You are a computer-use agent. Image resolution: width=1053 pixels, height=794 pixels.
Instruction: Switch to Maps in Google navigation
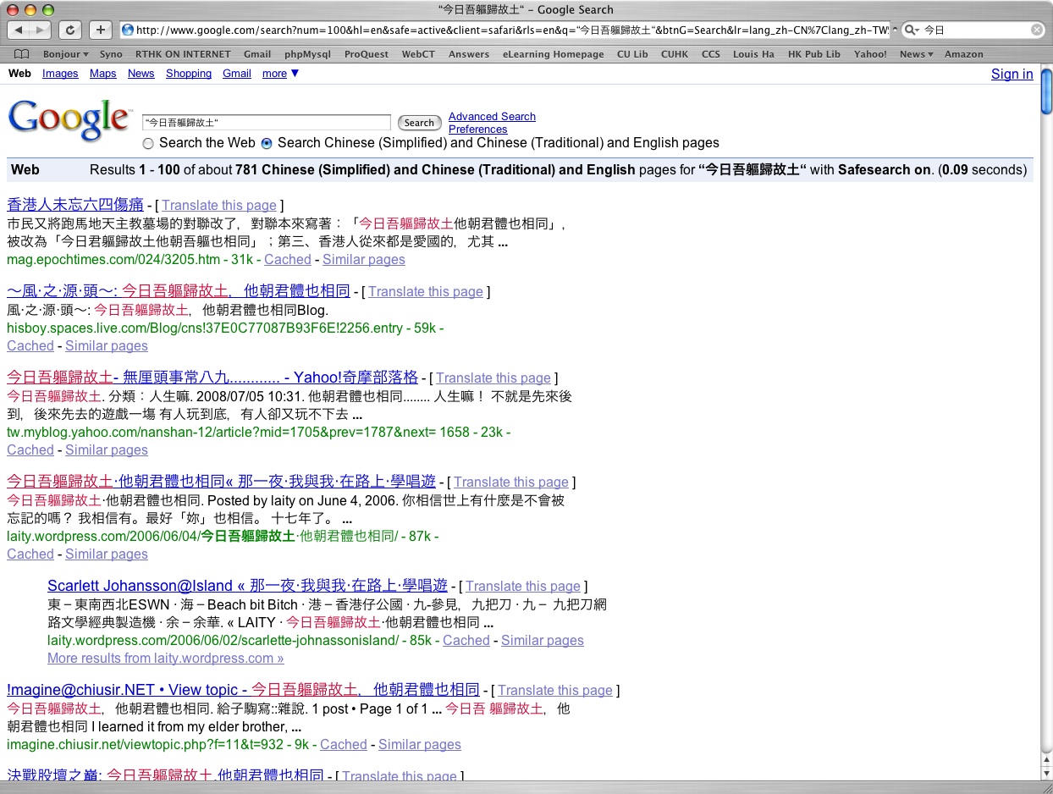tap(103, 74)
